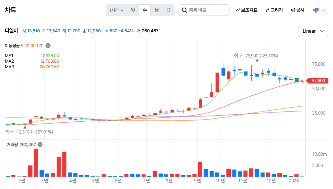The image size is (333, 189).
Task: Click the candlestick chart type icon
Action: point(316,10)
